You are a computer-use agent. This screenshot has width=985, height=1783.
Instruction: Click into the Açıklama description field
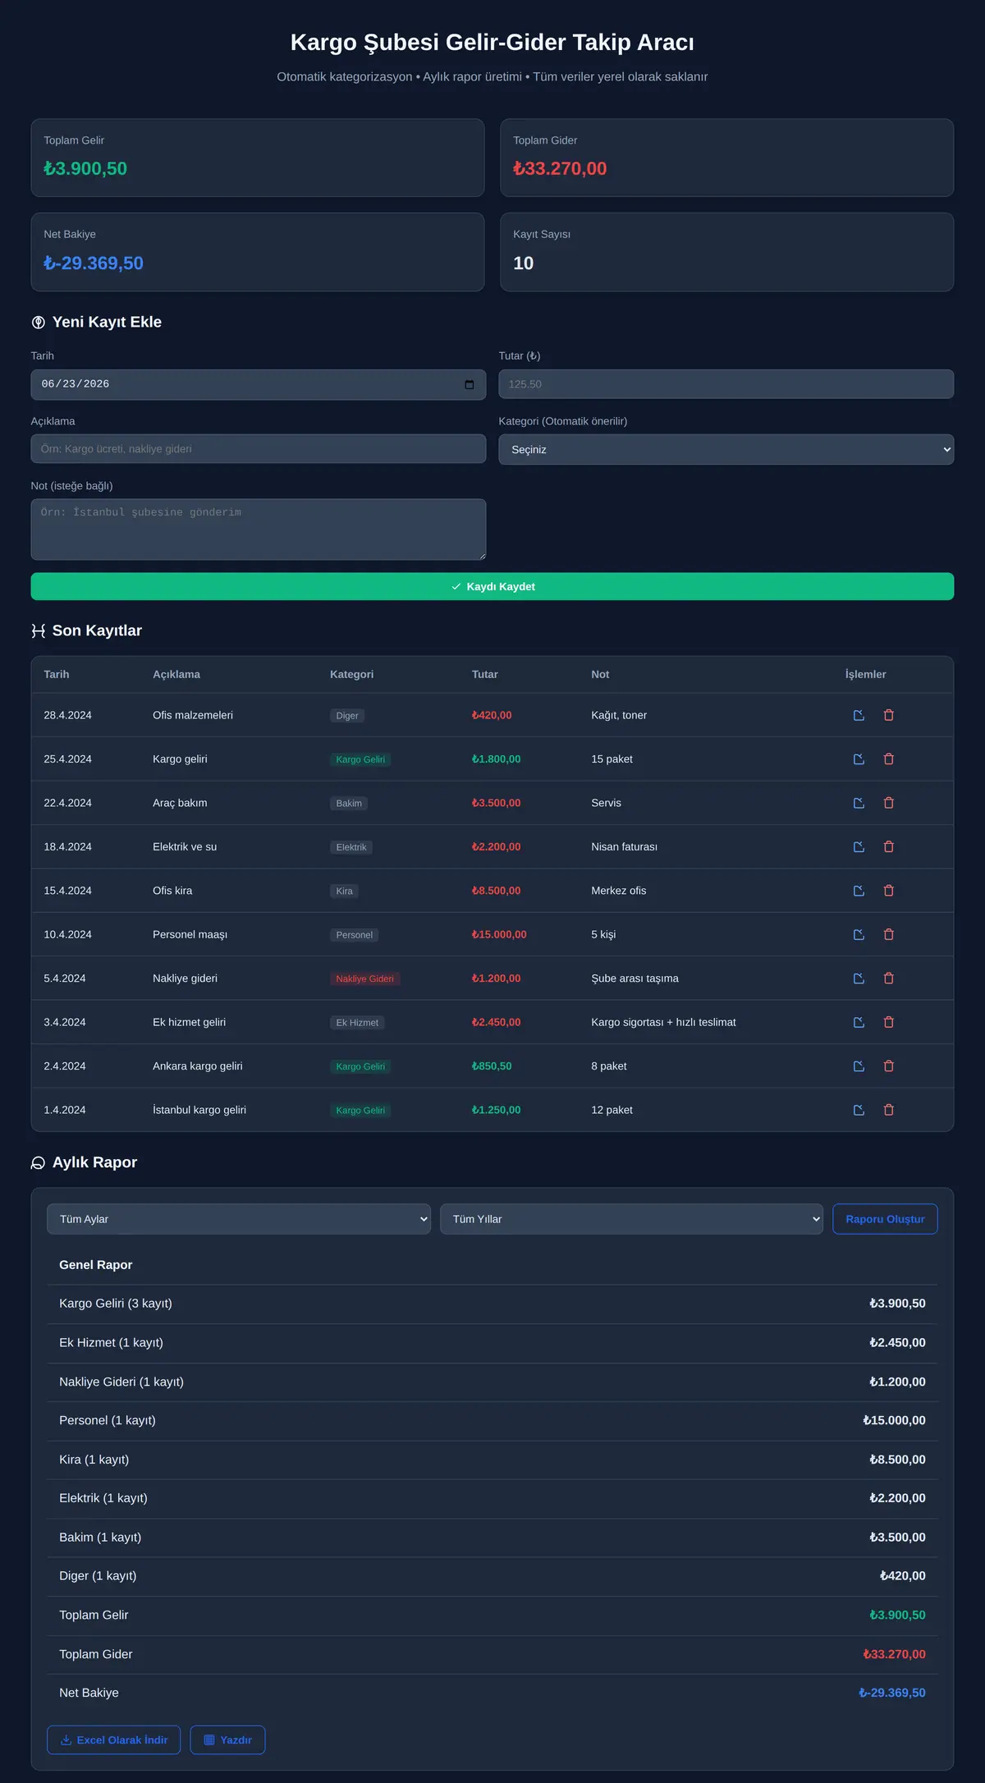[x=259, y=449]
